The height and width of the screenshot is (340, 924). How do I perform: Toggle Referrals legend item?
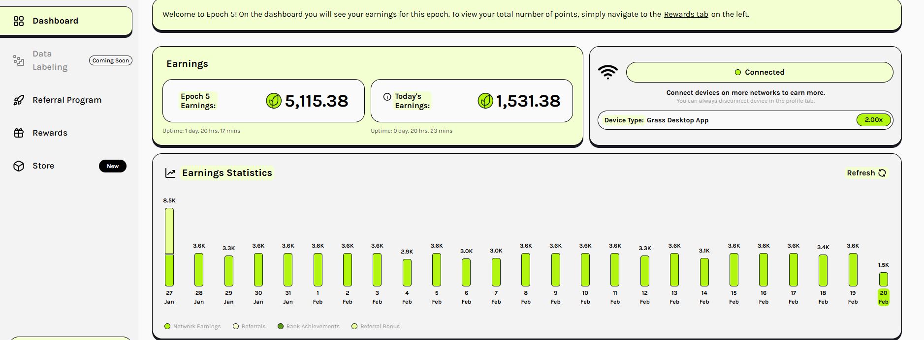(x=249, y=326)
